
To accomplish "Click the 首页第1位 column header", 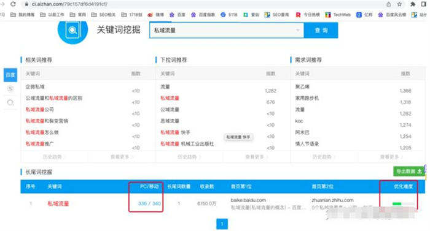I will pyautogui.click(x=241, y=186).
